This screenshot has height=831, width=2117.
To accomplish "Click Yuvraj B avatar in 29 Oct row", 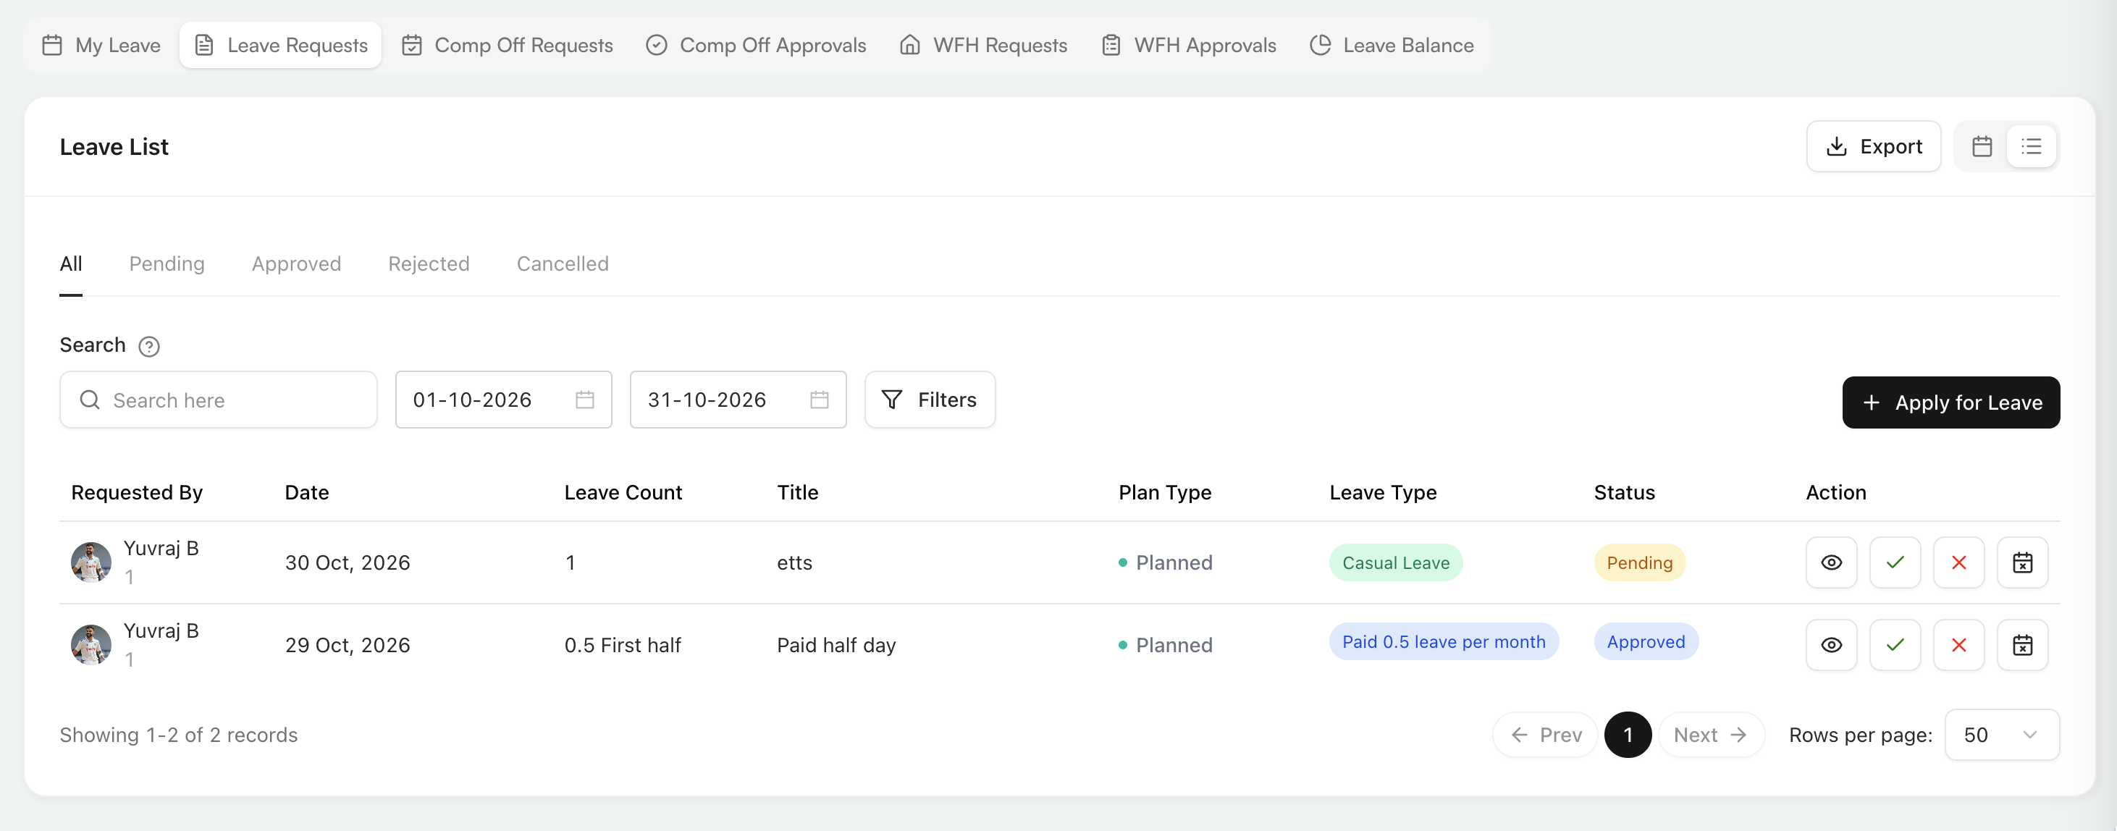I will click(x=91, y=645).
